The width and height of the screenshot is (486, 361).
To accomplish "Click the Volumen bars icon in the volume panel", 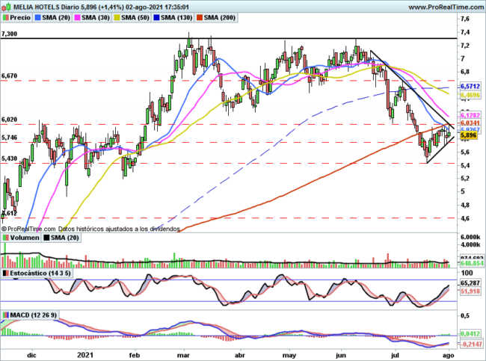I will click(x=5, y=238).
